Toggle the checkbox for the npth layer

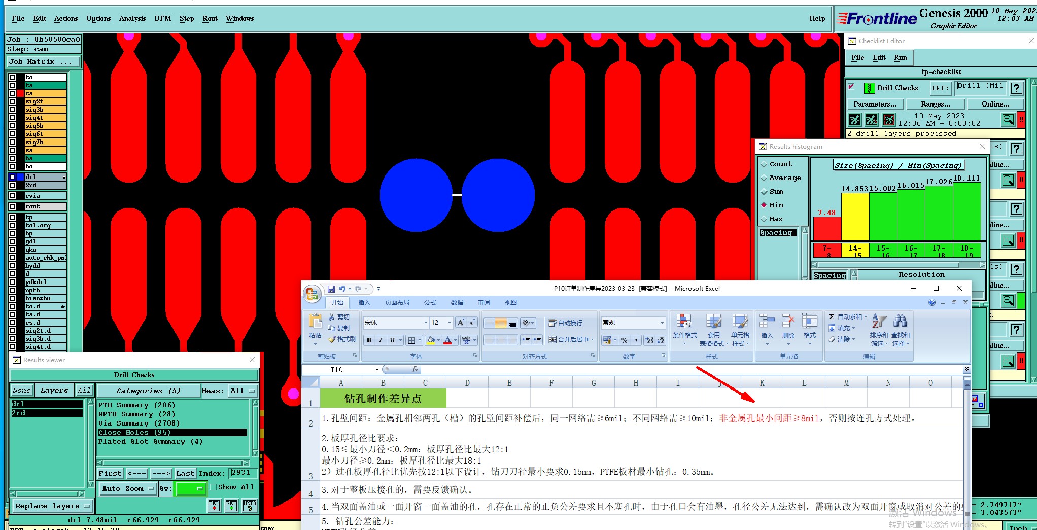(x=12, y=290)
